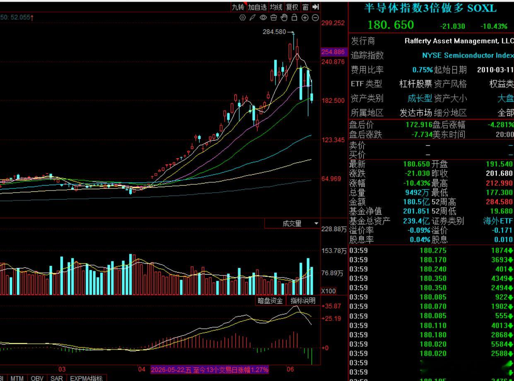Open chart settings gear icon
This screenshot has width=514, height=381.
pyautogui.click(x=243, y=17)
